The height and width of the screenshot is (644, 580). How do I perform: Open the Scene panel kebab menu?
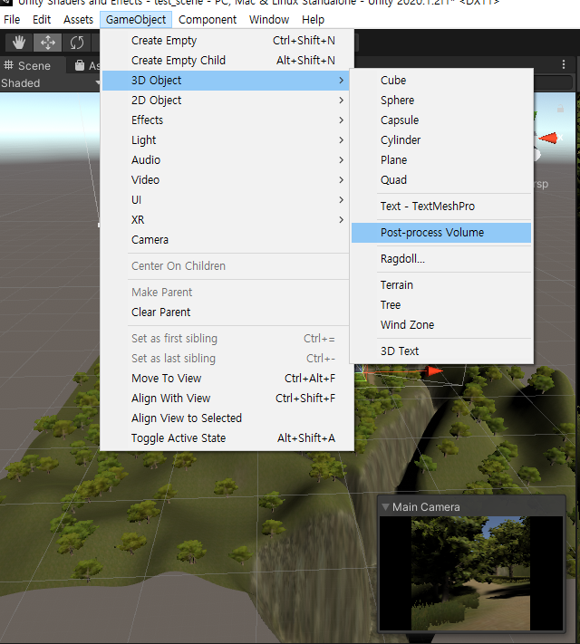point(564,64)
